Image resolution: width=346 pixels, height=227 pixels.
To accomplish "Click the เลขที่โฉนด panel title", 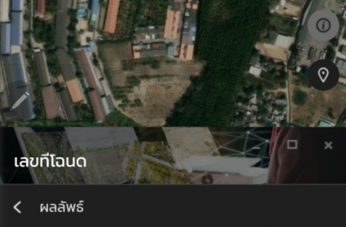I will click(50, 161).
